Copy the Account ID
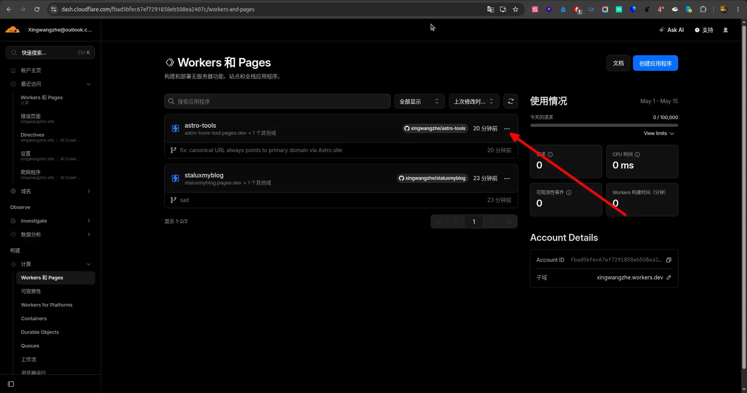Screen dimensions: 747x393 (669, 260)
